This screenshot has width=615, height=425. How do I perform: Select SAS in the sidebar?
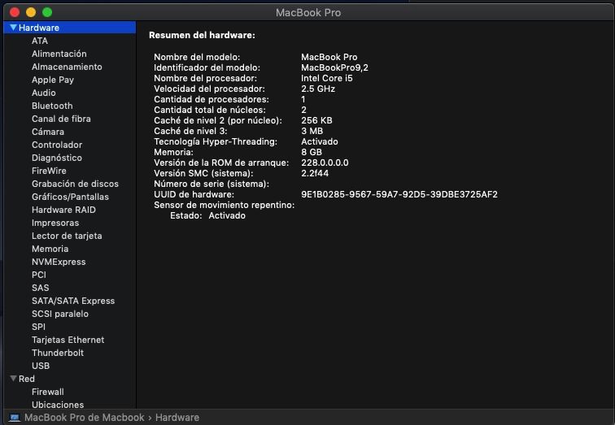click(41, 288)
